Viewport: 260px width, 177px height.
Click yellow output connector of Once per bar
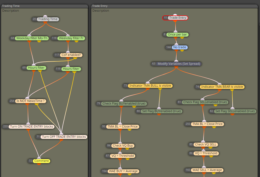(182, 38)
